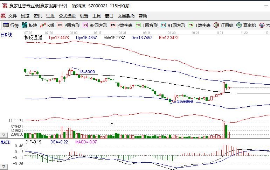The image size is (270, 170).
Task: Click the 0.46 MACD scale value
Action: click(x=19, y=146)
